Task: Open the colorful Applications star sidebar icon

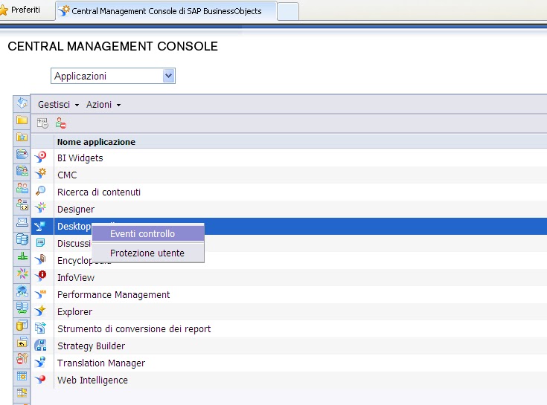Action: pos(22,273)
